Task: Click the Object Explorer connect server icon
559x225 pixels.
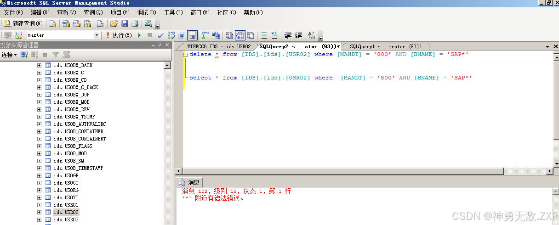Action: [24, 55]
